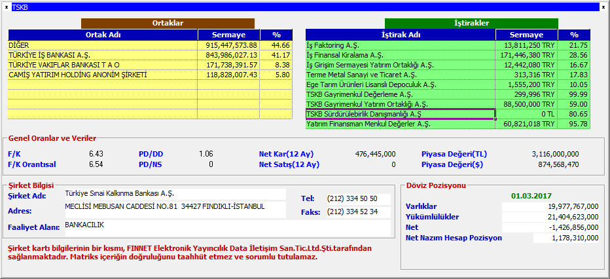Viewport: 610px width, 279px height.
Task: Click the 0 TL capital cell
Action: point(526,114)
